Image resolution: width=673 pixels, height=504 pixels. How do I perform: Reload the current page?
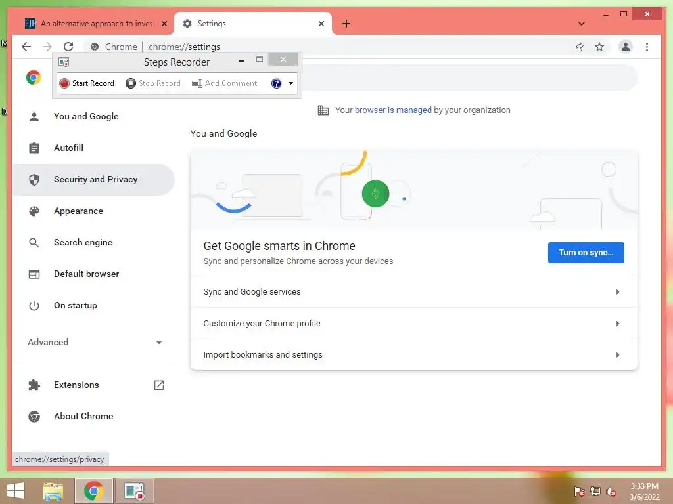68,47
